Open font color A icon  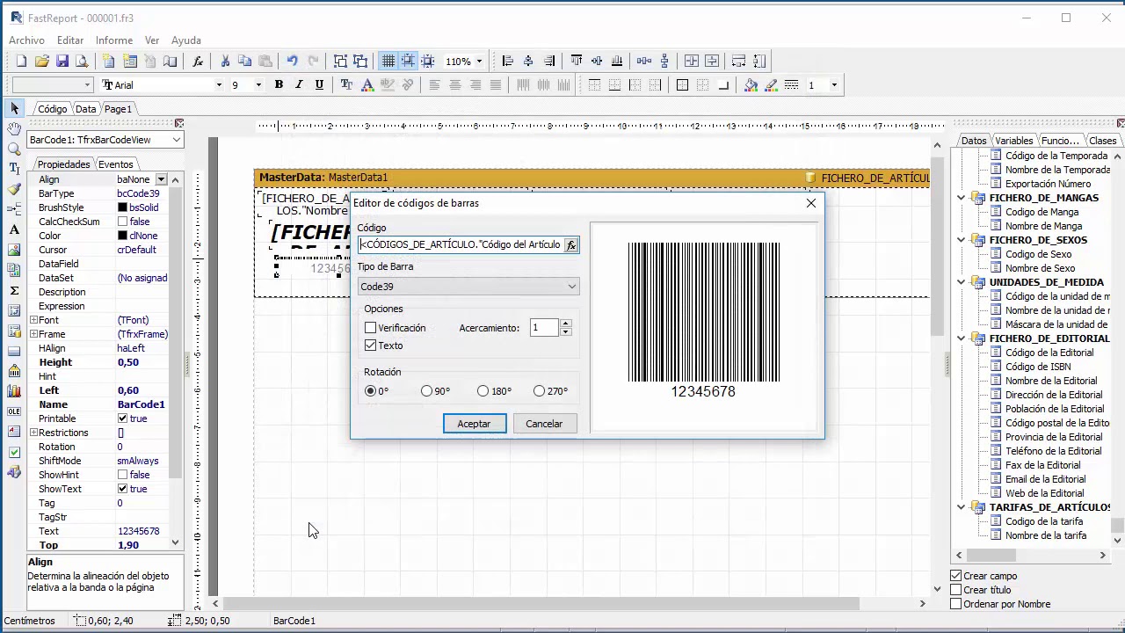coord(367,84)
